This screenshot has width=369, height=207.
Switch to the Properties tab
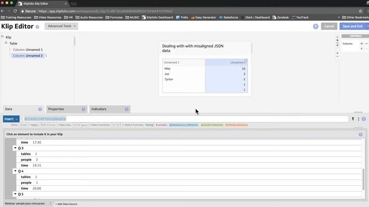coord(66,109)
